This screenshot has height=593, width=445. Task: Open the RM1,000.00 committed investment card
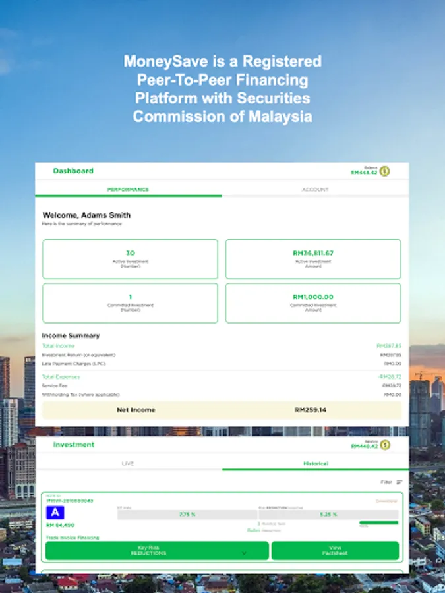(313, 303)
